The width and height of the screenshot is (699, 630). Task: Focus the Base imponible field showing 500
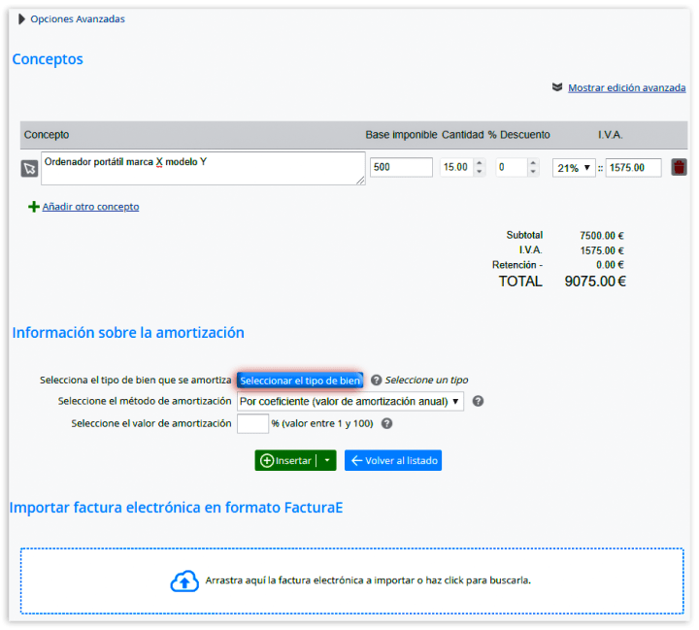coord(401,167)
